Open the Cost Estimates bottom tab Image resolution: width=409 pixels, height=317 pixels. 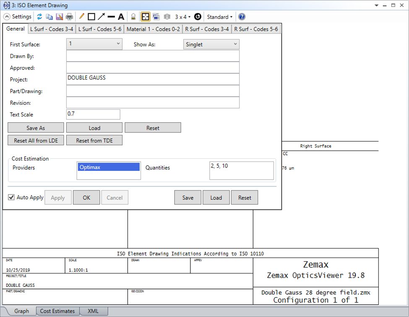tap(57, 311)
